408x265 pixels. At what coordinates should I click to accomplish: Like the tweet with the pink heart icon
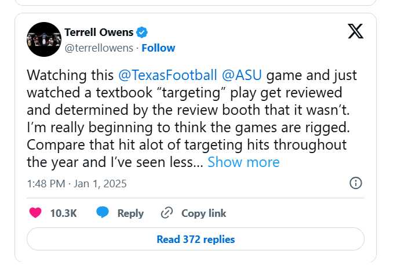[x=35, y=213]
